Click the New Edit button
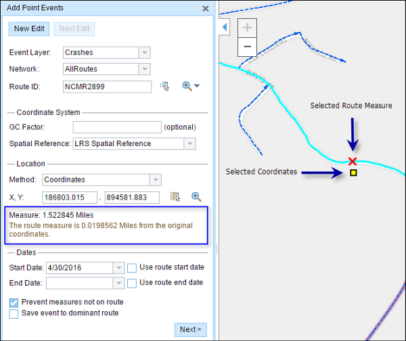 point(30,29)
